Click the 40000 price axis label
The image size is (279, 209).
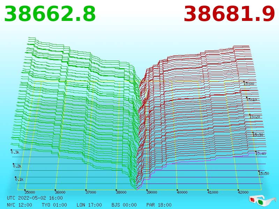coord(182,192)
